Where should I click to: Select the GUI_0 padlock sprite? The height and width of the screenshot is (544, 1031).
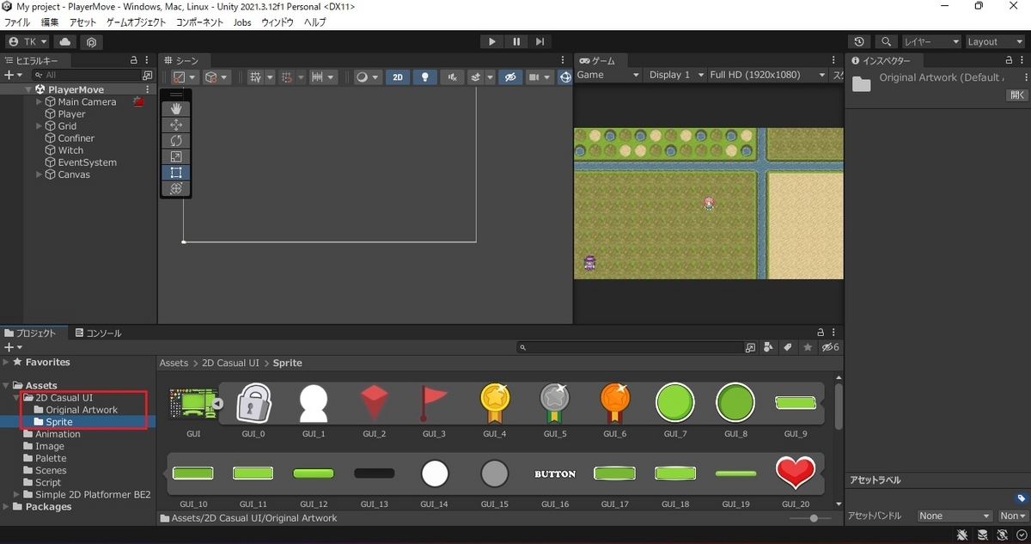[x=253, y=402]
